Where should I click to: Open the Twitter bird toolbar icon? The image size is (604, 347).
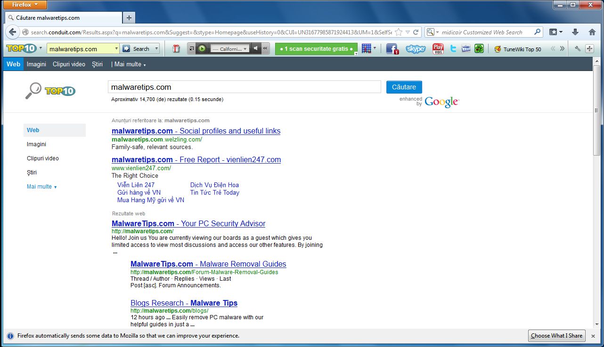pyautogui.click(x=453, y=48)
